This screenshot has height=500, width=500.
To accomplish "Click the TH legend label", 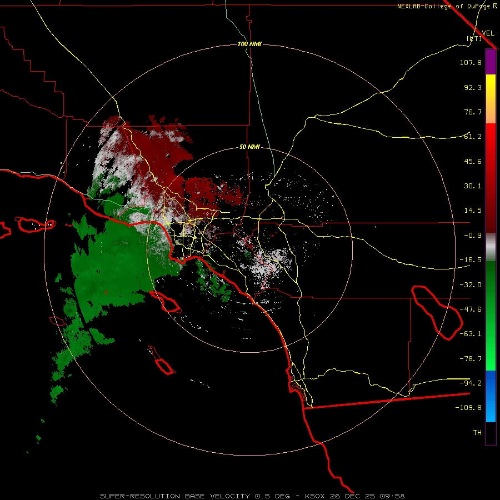I will point(477,432).
